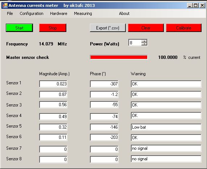This screenshot has height=169, width=207.
Task: Click the Senzor 7 no signal warning field
Action: point(166,148)
